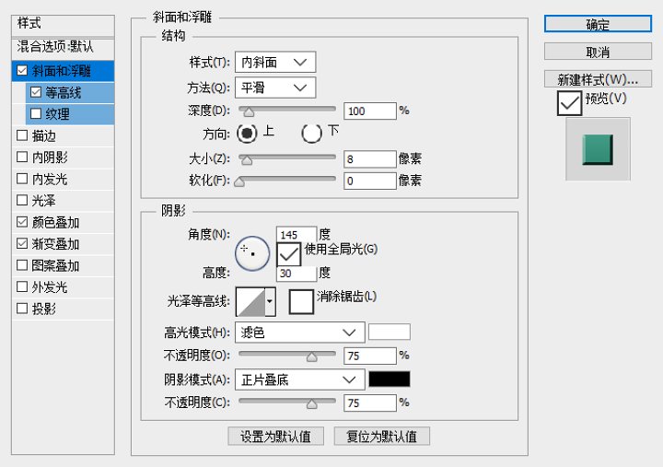Select 渐变叠加 in the styles list

point(55,244)
